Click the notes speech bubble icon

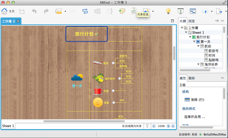[x=73, y=11]
